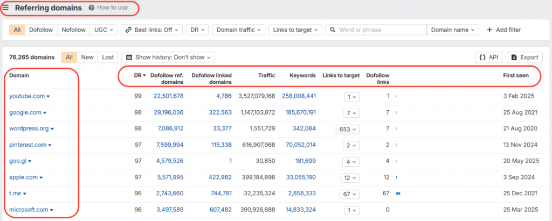Image resolution: width=552 pixels, height=221 pixels.
Task: Sort by the Traffic column header
Action: 266,75
